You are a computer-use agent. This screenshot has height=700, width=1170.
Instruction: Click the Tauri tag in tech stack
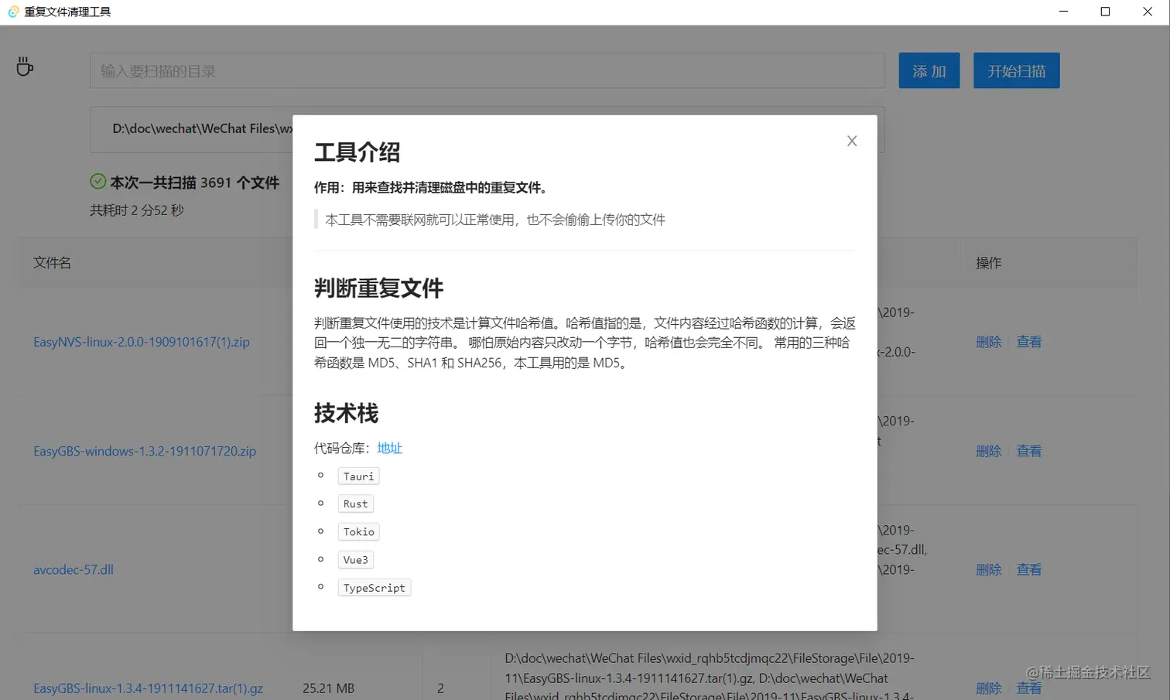(358, 476)
